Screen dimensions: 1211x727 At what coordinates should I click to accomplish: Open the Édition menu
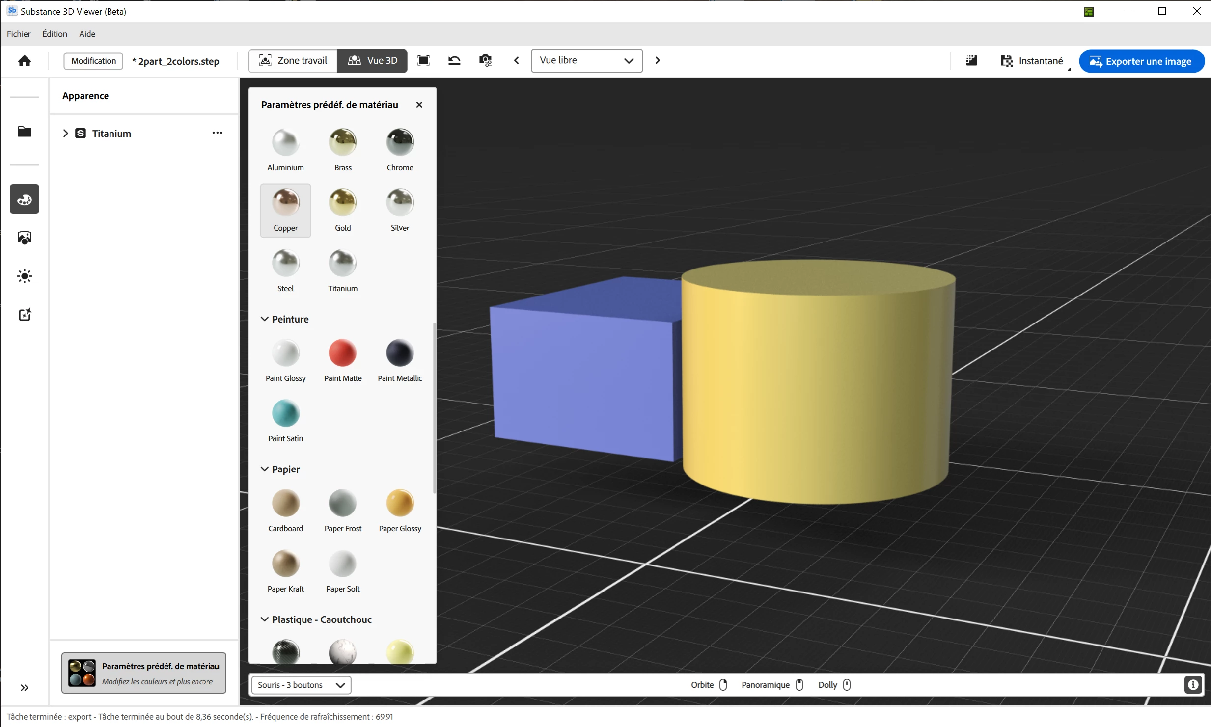click(55, 34)
